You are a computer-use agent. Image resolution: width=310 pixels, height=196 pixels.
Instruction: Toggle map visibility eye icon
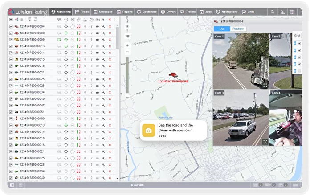click(127, 26)
